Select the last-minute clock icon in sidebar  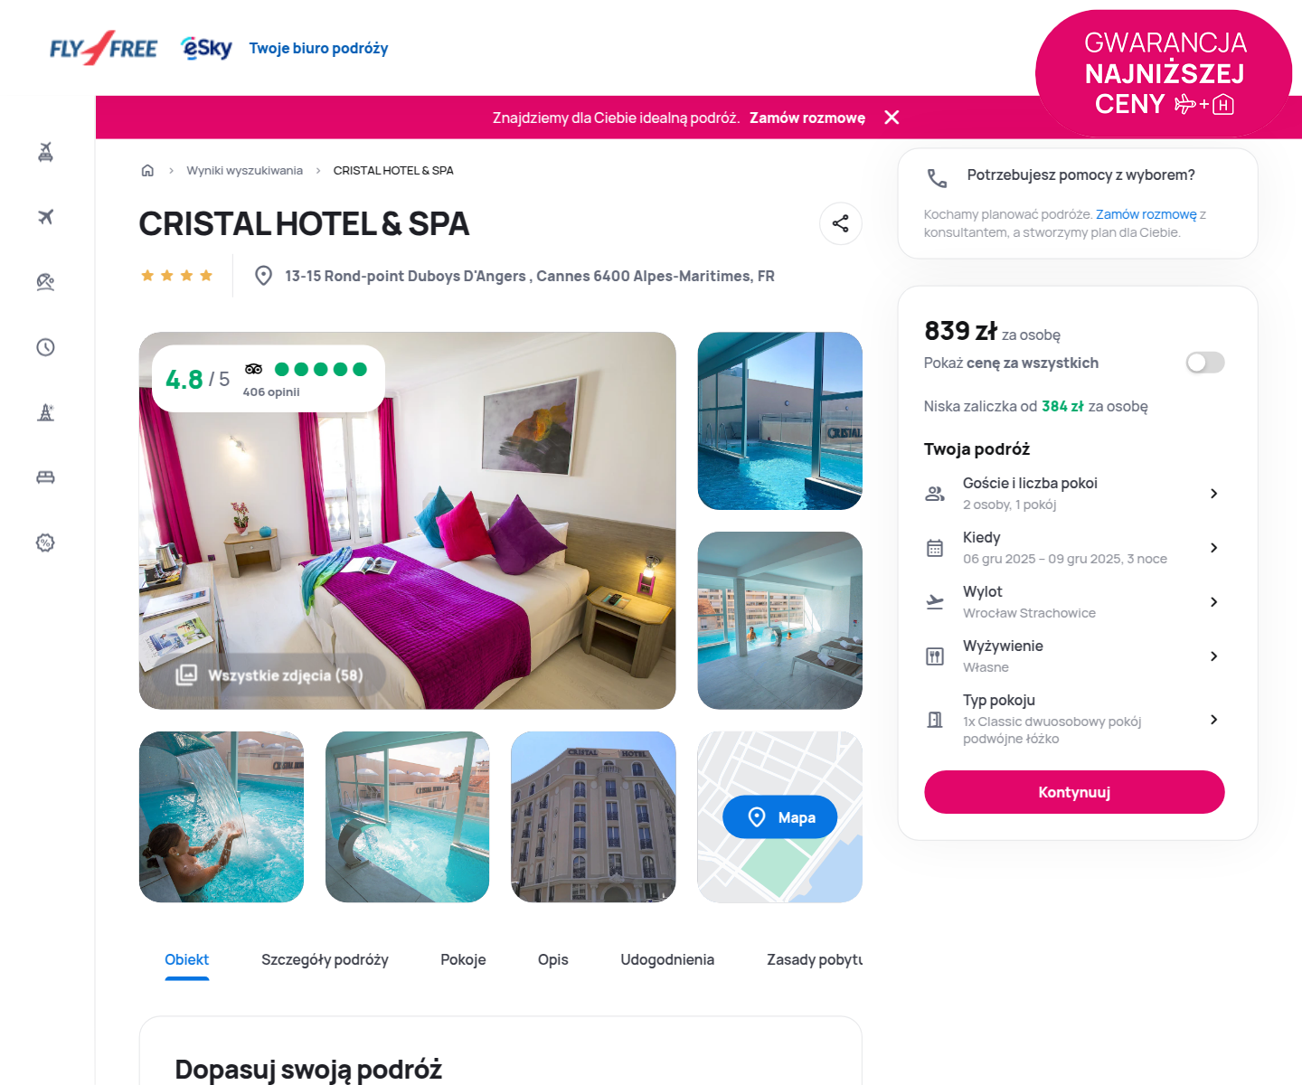(45, 347)
